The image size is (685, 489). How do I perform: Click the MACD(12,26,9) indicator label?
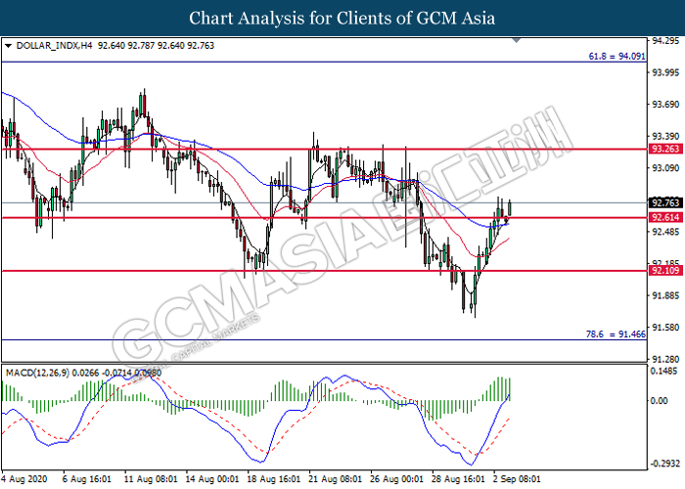click(x=37, y=373)
